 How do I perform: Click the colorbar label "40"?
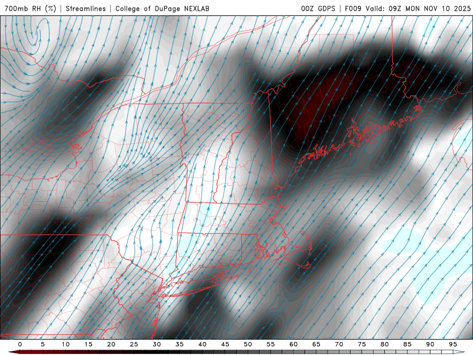pos(202,344)
